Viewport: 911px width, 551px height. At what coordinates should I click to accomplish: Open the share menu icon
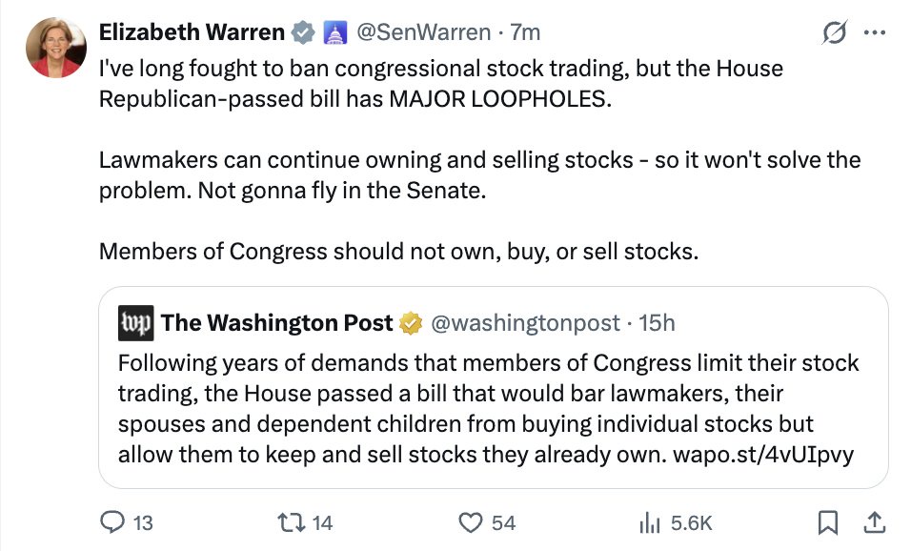coord(874,522)
